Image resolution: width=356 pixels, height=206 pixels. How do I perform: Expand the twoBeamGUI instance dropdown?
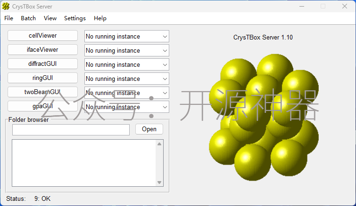pyautogui.click(x=127, y=93)
